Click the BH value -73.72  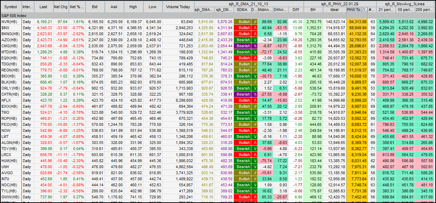click(313, 94)
